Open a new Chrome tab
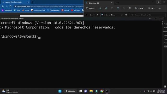The image size is (167, 94). [33, 2]
